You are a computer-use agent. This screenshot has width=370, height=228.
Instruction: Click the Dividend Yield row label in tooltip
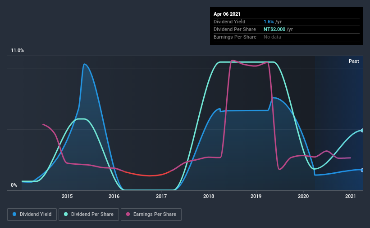pos(229,22)
